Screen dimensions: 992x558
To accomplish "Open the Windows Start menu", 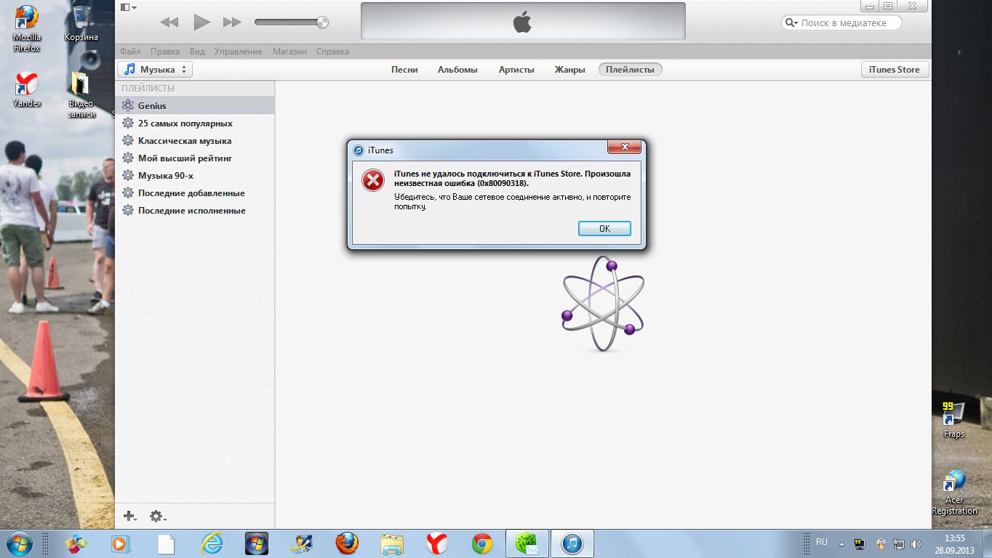I will coord(18,543).
